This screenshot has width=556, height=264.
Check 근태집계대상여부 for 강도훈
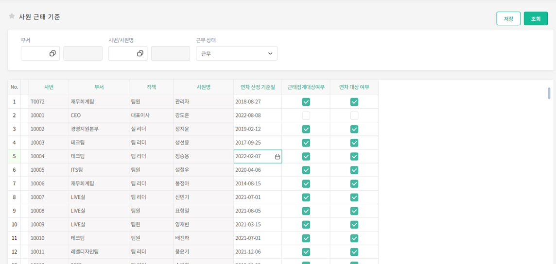[x=306, y=115]
